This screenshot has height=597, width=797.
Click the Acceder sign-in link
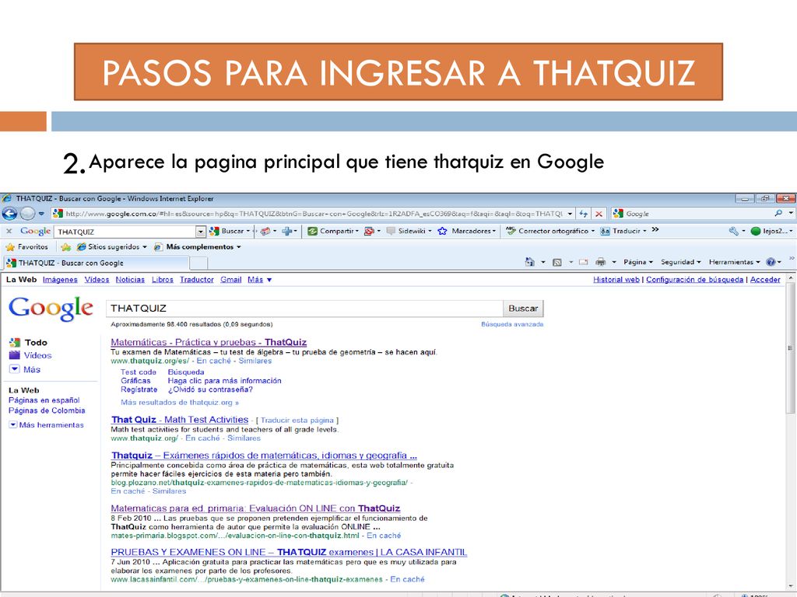click(765, 280)
